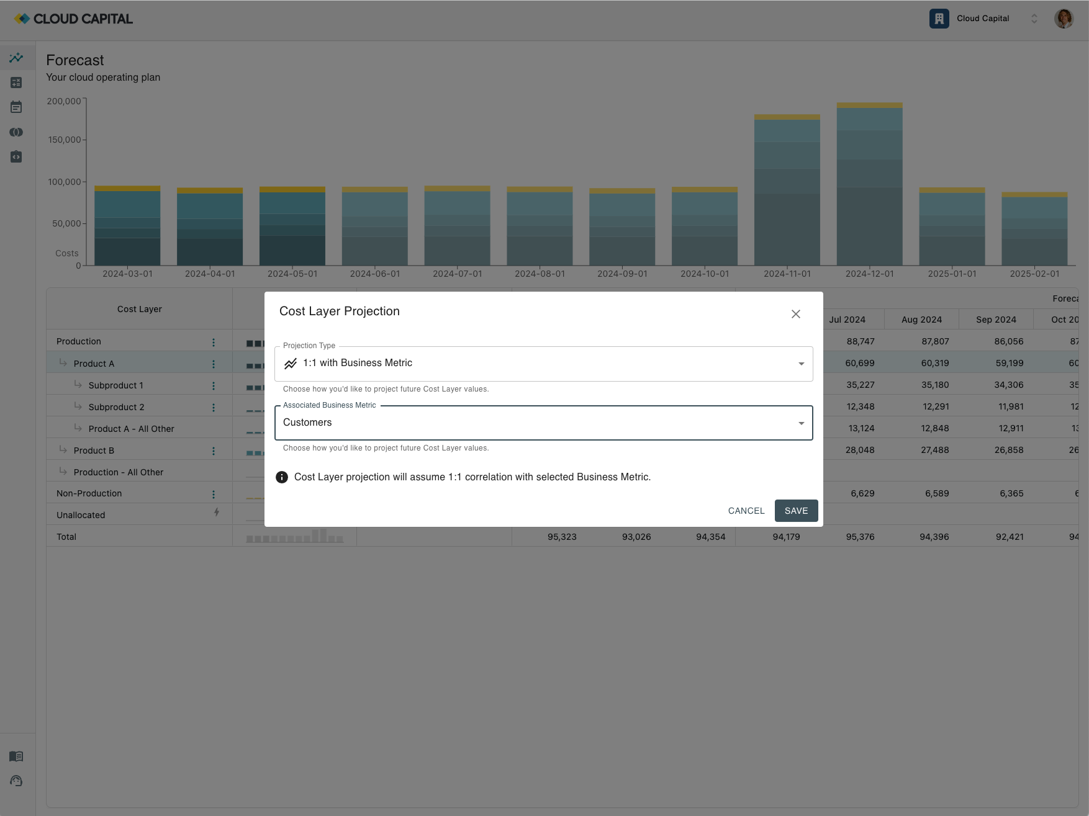Select the Forecast icon in the sidebar
The image size is (1089, 816).
[16, 57]
